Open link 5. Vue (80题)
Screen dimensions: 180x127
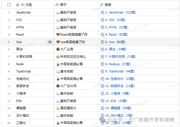click(116, 42)
